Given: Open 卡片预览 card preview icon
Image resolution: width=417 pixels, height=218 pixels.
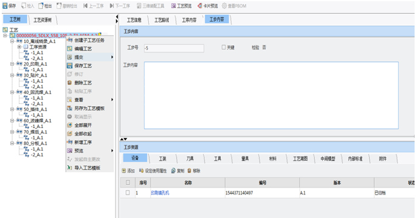Looking at the screenshot, I should pos(200,5).
